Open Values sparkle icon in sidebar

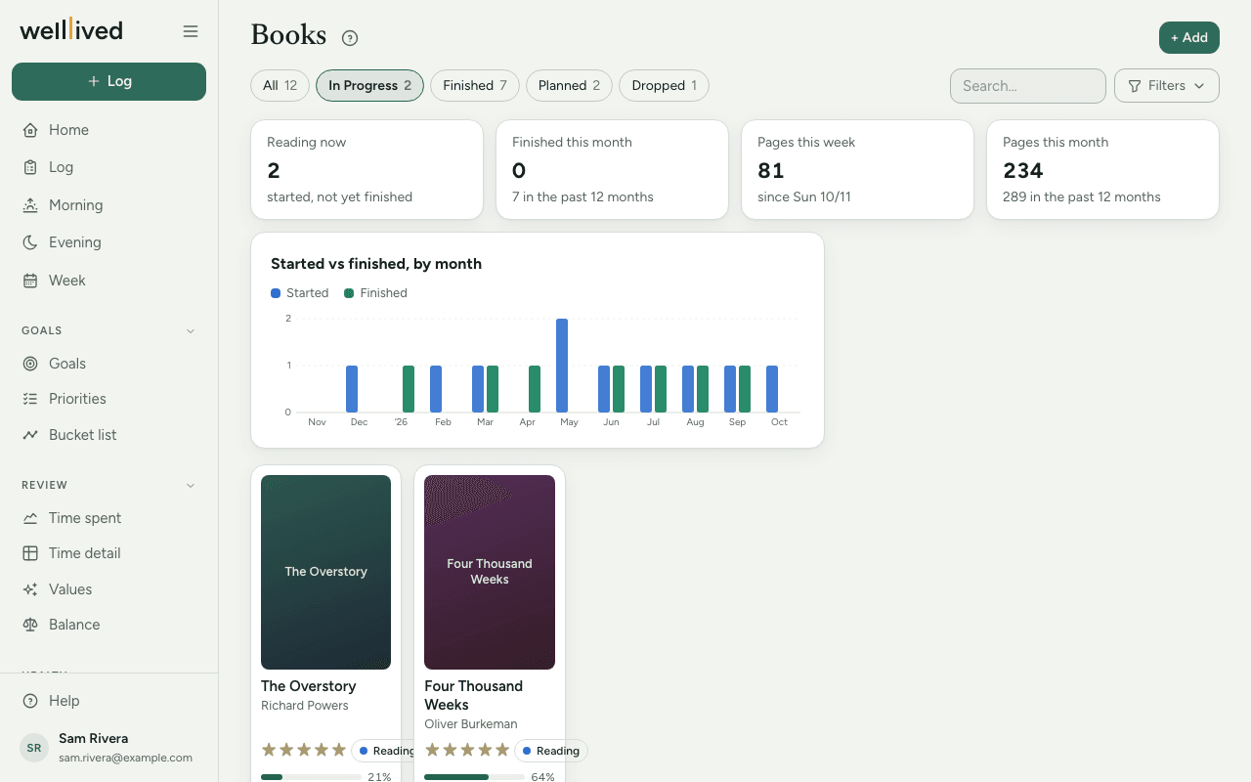[30, 589]
